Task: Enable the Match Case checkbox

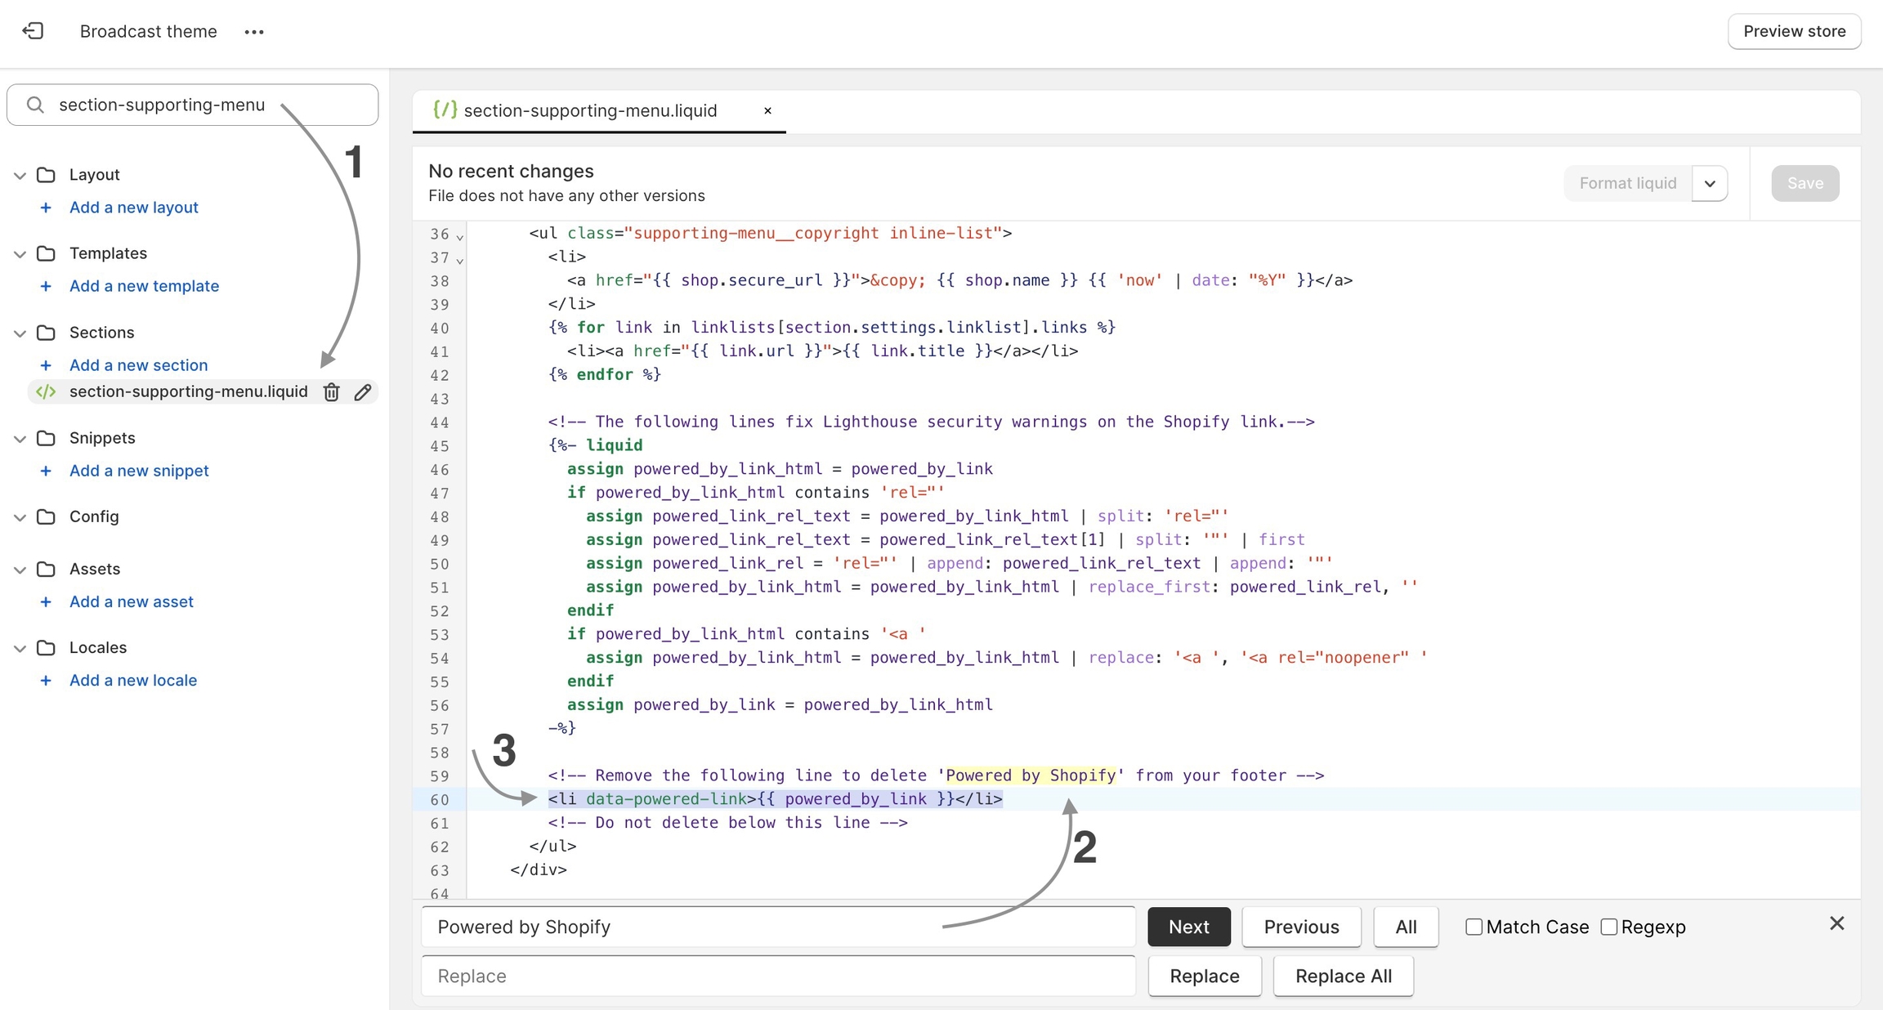Action: pyautogui.click(x=1474, y=927)
